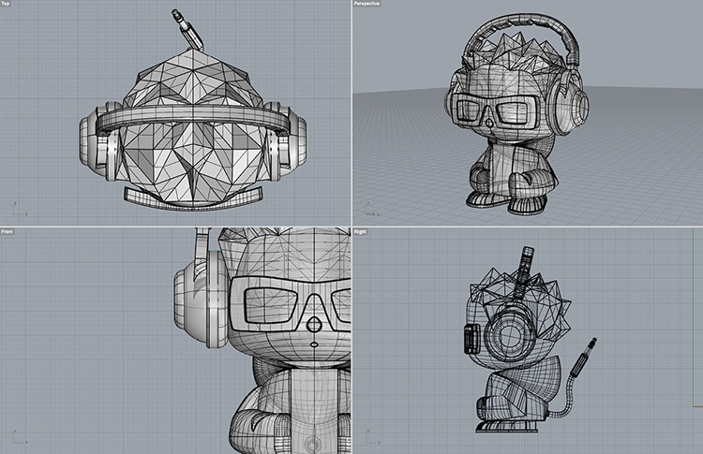Select the headphone headband in Top viewport
This screenshot has width=703, height=454.
pyautogui.click(x=187, y=118)
